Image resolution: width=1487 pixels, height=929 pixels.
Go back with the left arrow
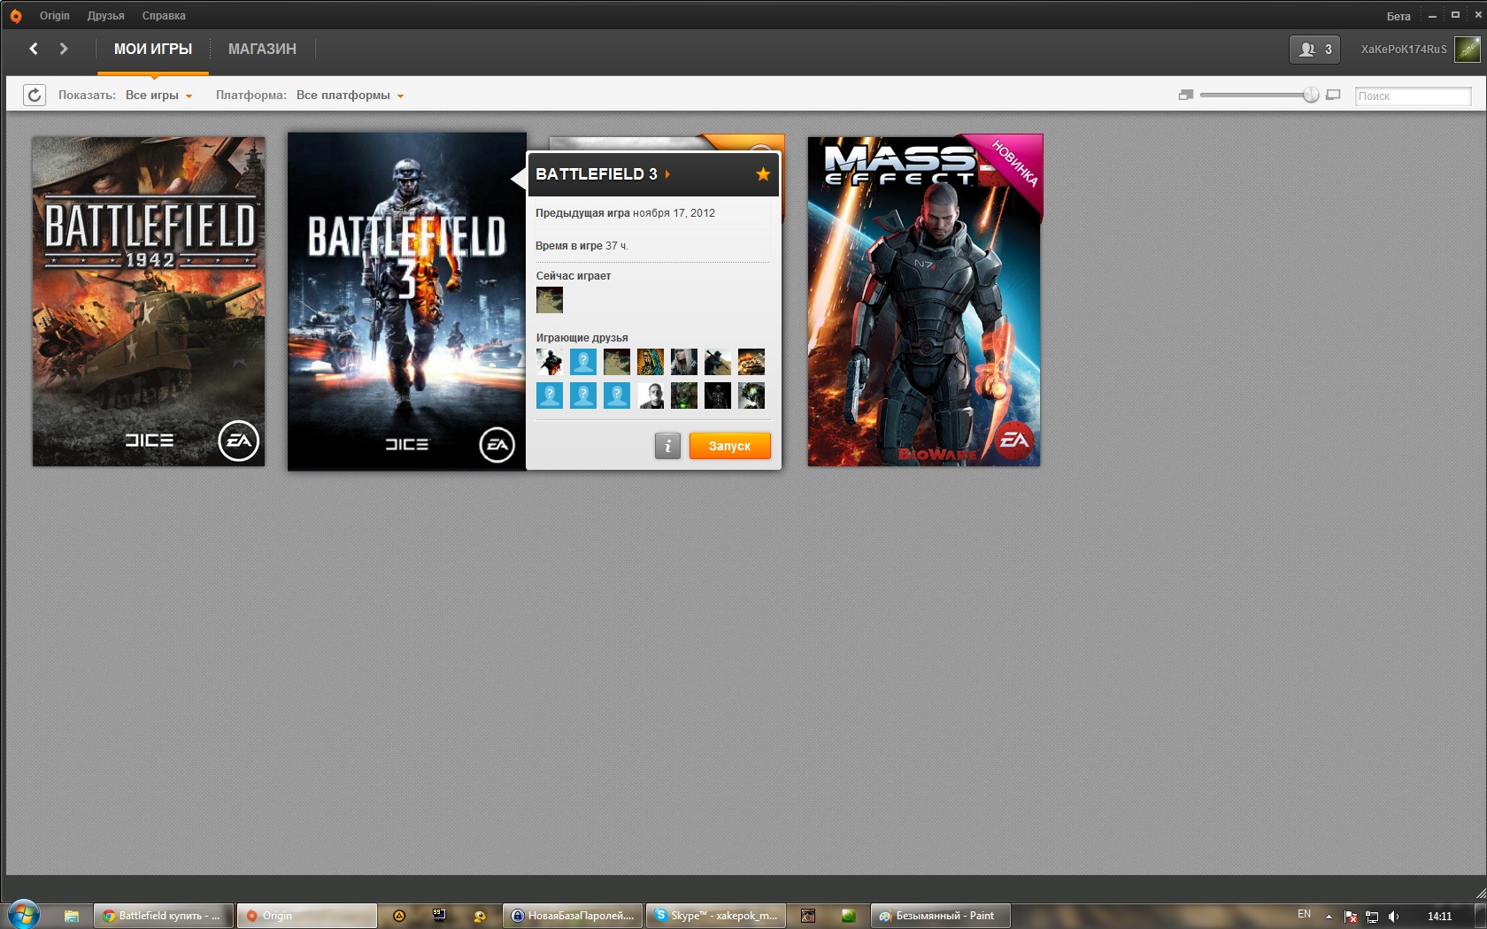(x=34, y=49)
